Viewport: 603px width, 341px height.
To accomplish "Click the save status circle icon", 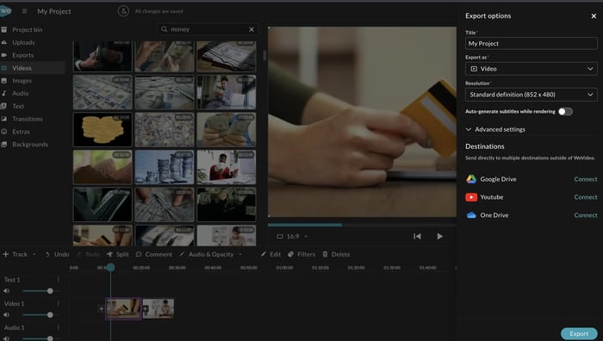I will 123,11.
